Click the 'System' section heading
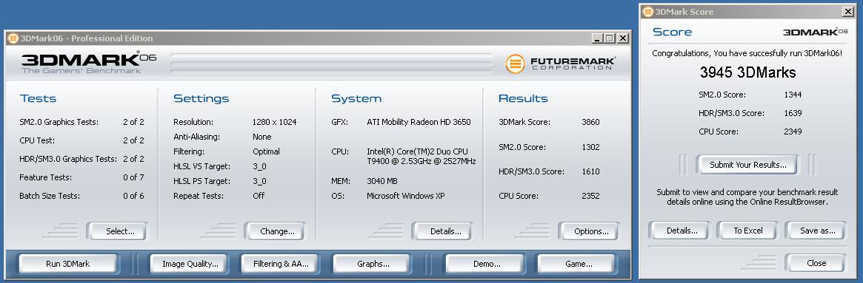This screenshot has width=863, height=283. pos(356,99)
